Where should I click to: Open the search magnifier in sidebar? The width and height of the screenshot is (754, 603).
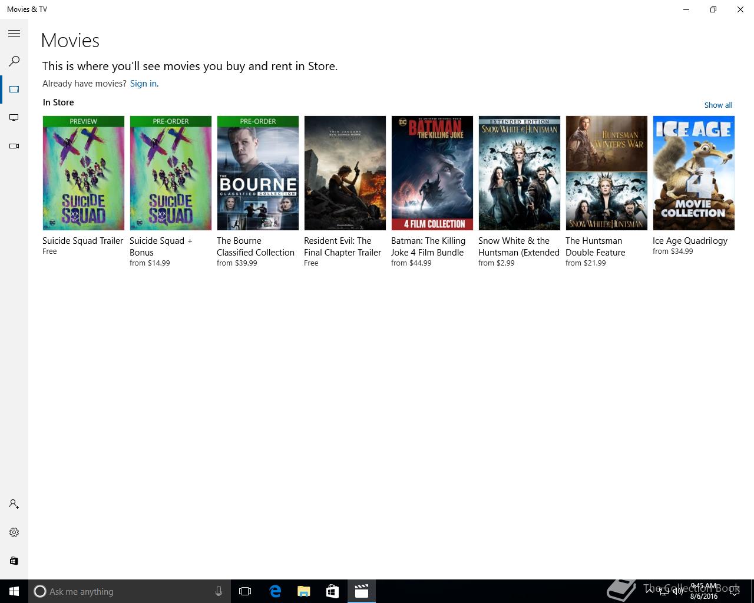(x=14, y=61)
